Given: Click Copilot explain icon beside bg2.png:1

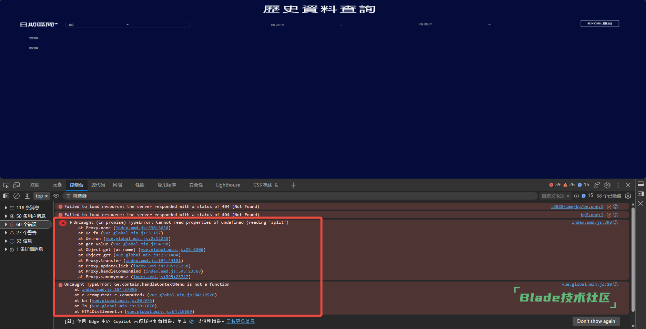Looking at the screenshot, I should pos(616,215).
